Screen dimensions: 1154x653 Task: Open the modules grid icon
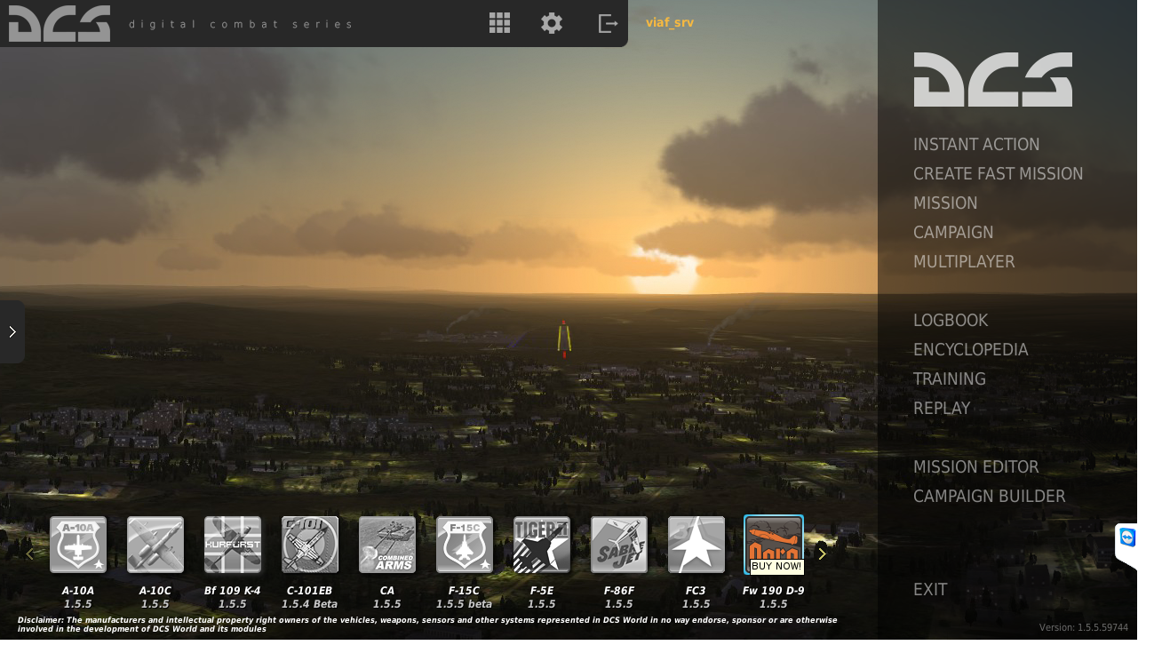coord(499,23)
